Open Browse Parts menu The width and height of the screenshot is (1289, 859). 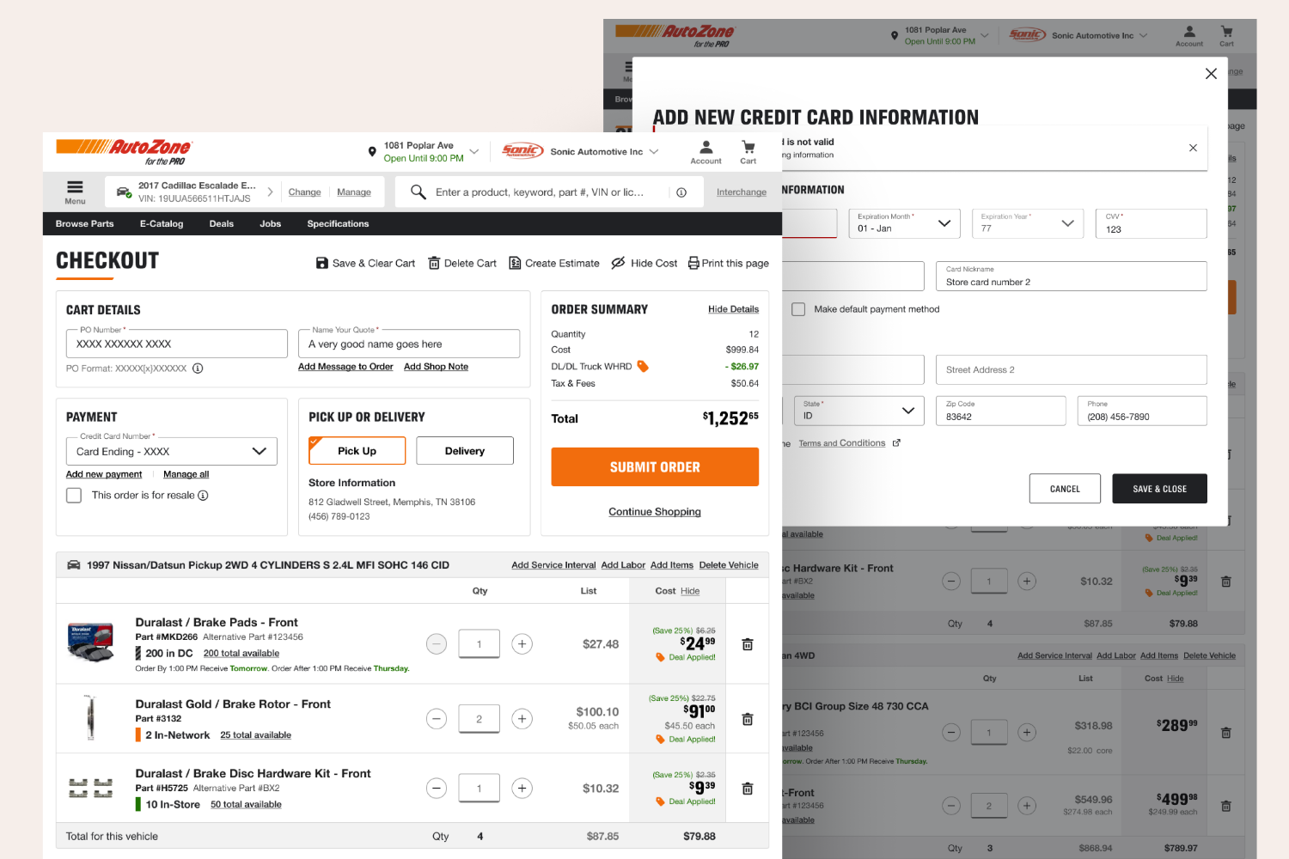pyautogui.click(x=84, y=224)
